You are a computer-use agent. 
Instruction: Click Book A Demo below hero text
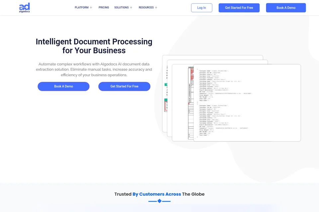click(x=63, y=86)
